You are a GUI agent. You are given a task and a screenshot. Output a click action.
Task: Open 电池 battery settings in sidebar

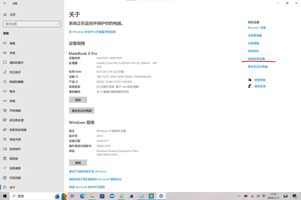[32, 91]
